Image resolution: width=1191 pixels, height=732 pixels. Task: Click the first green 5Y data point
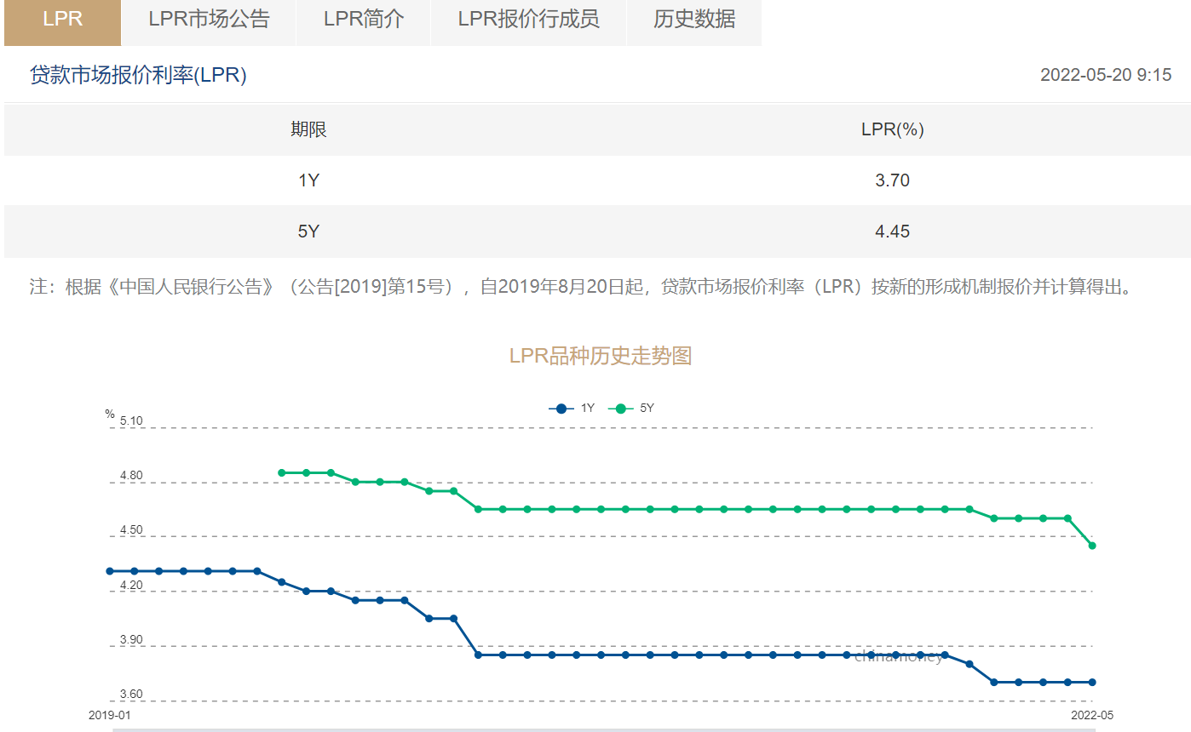281,472
